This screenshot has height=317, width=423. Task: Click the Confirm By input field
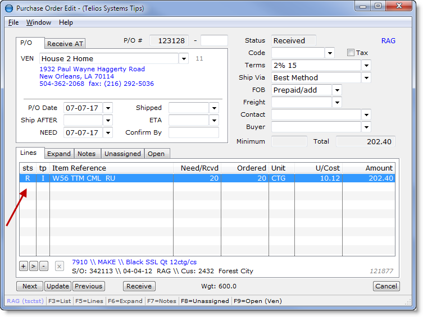pos(194,133)
